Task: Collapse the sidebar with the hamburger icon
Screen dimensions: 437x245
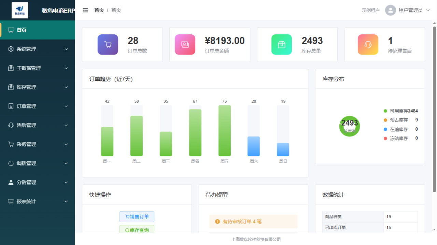Action: tap(85, 10)
